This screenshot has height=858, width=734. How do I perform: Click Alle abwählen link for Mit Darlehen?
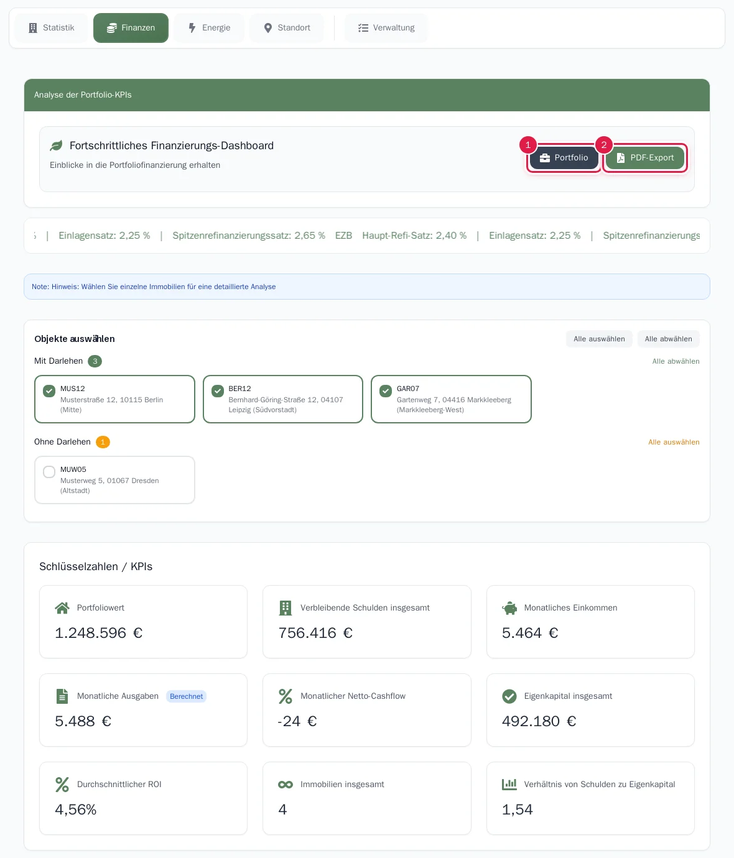pyautogui.click(x=676, y=361)
